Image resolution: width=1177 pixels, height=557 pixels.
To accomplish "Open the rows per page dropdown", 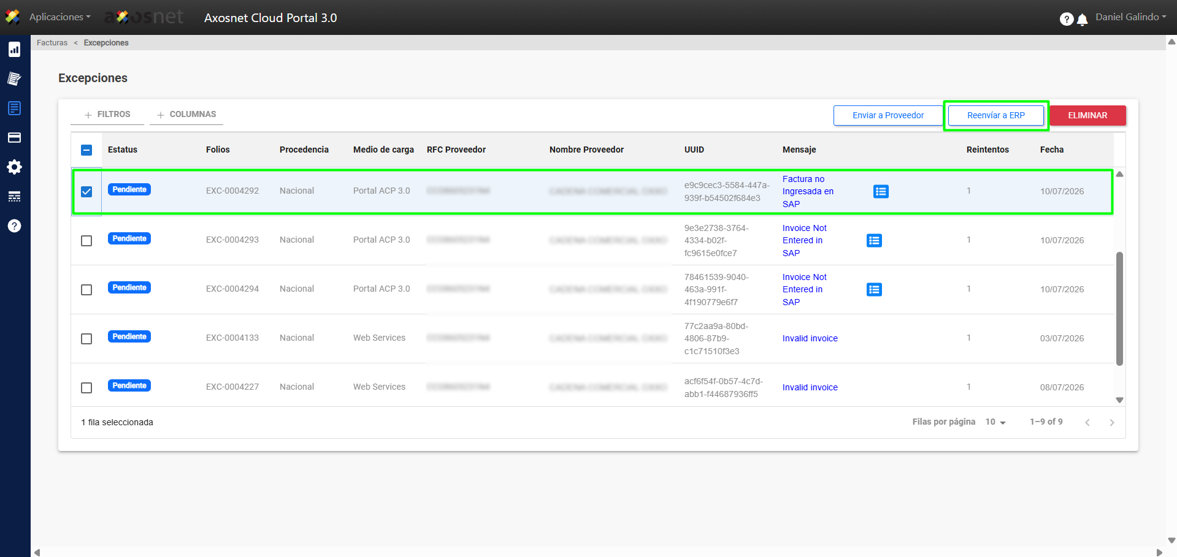I will pyautogui.click(x=995, y=422).
